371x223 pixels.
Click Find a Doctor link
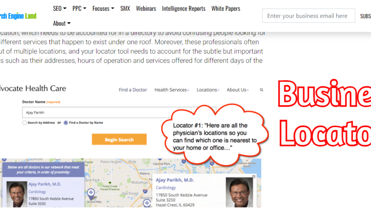coord(133,90)
